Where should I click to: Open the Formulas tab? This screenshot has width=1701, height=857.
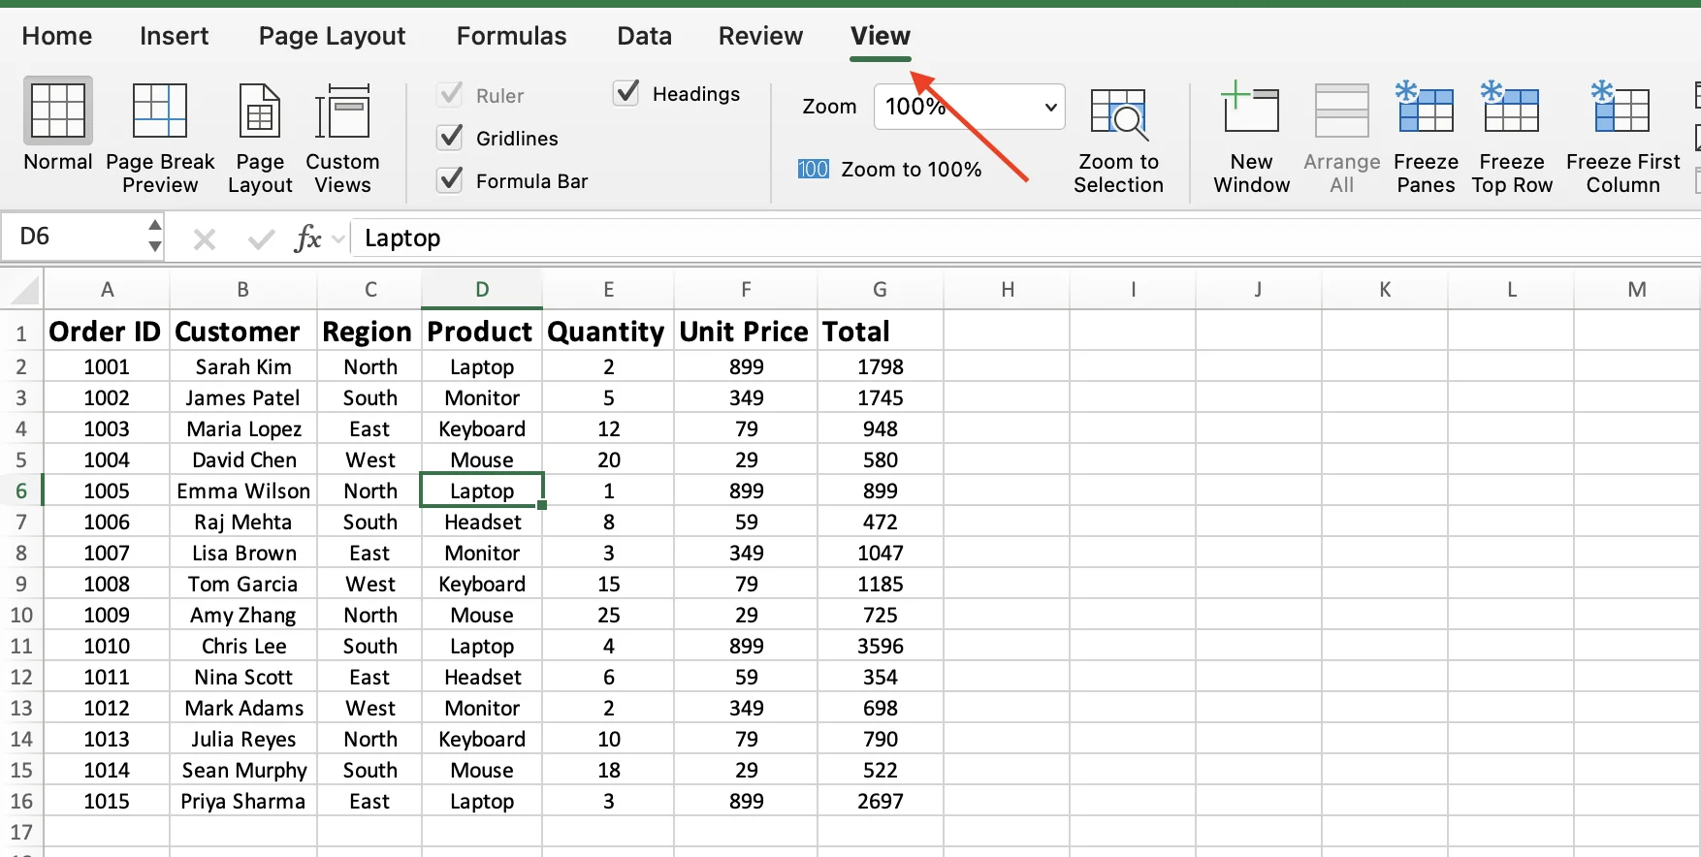click(x=511, y=36)
